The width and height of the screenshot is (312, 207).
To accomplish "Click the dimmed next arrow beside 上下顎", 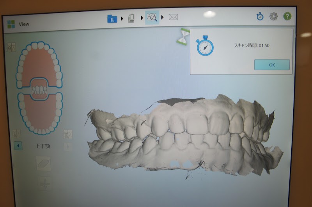I will [68, 147].
